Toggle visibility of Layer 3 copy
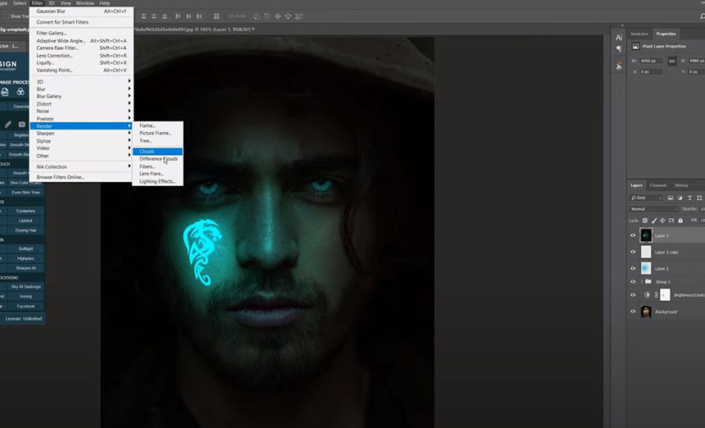This screenshot has height=428, width=705. [633, 251]
